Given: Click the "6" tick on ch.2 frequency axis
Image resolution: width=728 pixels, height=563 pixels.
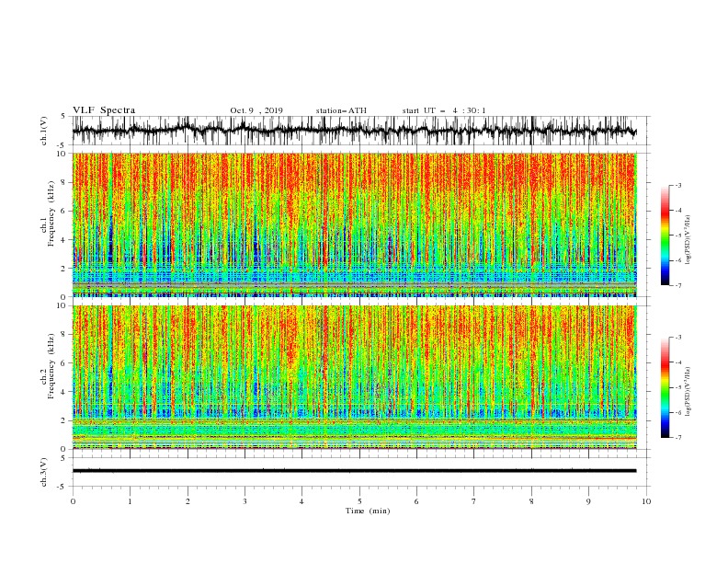Looking at the screenshot, I should click(x=64, y=362).
